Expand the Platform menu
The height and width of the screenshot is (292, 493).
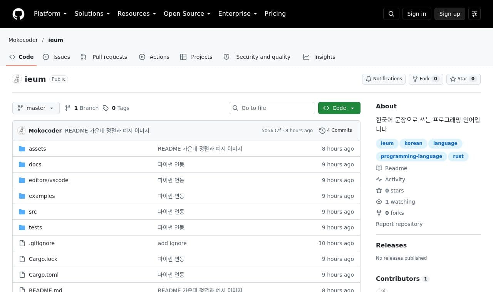pyautogui.click(x=50, y=14)
